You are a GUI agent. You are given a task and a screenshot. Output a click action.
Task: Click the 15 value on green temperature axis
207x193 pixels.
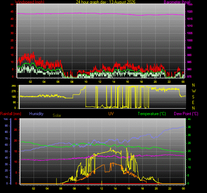(189, 159)
